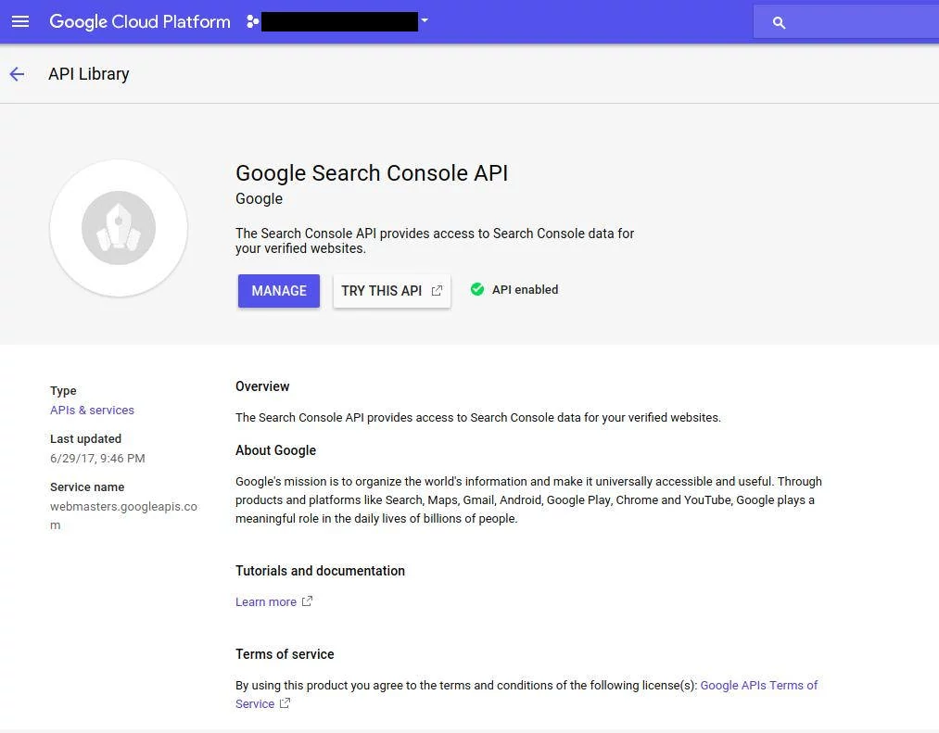Click the back arrow beside API Library
Image resolution: width=939 pixels, height=733 pixels.
17,73
